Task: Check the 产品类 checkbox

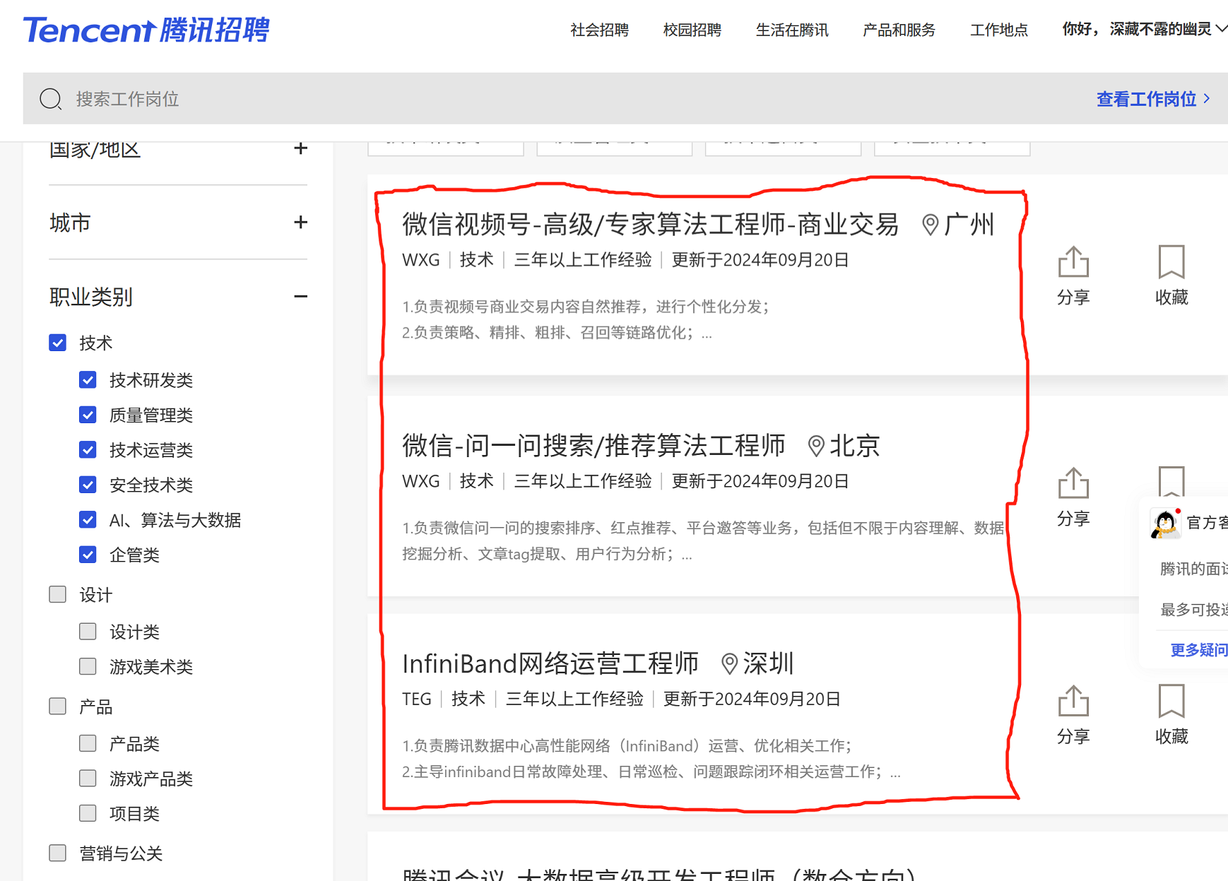Action: (88, 743)
